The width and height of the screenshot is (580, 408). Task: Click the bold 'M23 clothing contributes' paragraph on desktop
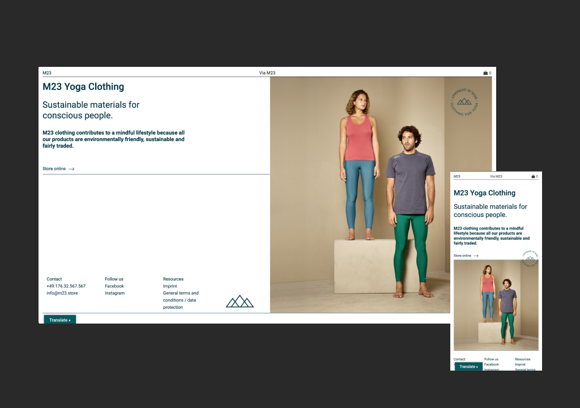coord(113,139)
